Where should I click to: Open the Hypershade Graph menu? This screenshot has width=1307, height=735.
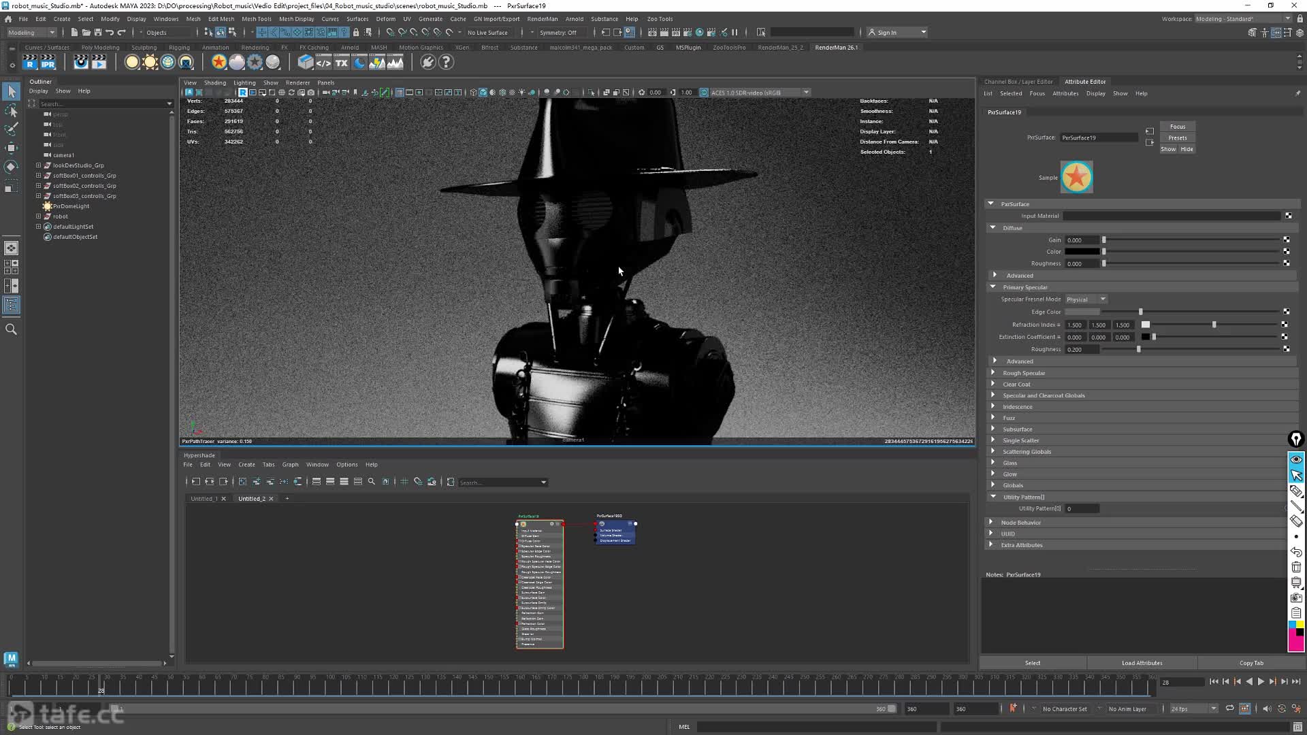pos(291,465)
